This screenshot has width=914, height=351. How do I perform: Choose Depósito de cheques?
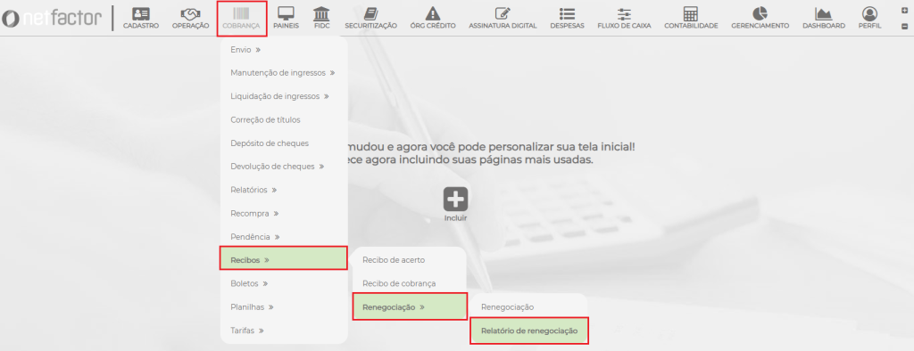pos(270,143)
